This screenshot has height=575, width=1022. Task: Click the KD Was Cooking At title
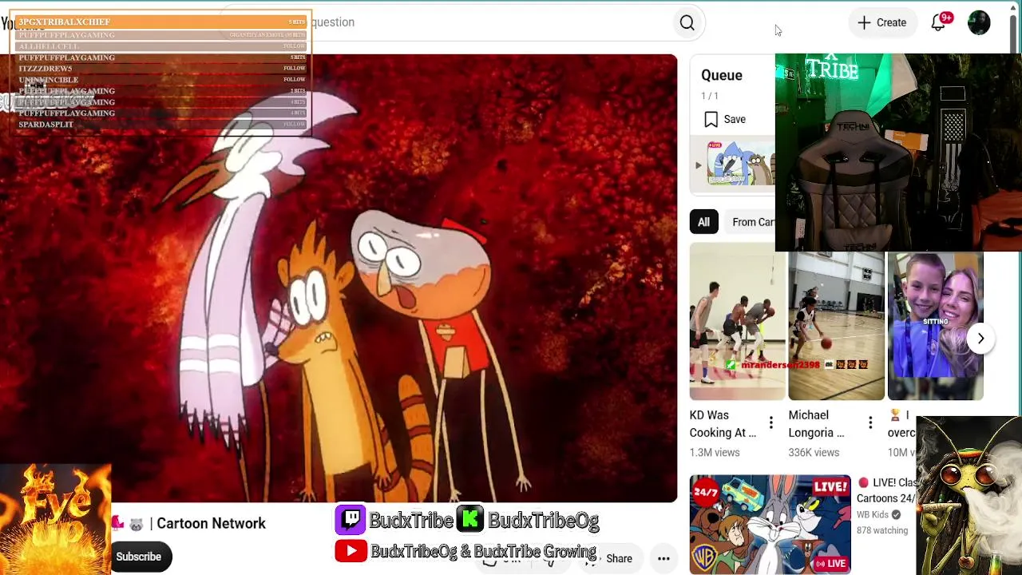click(723, 424)
